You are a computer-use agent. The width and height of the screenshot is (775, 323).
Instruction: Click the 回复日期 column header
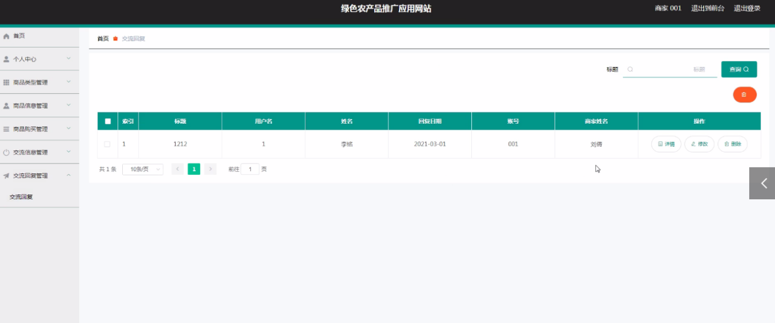(430, 121)
